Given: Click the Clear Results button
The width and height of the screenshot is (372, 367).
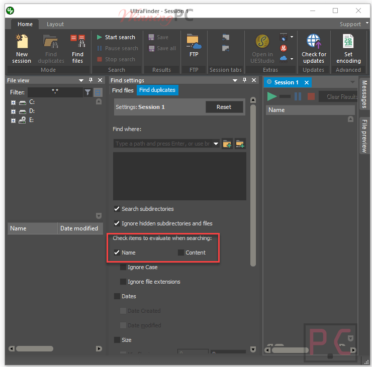Looking at the screenshot, I should (338, 97).
